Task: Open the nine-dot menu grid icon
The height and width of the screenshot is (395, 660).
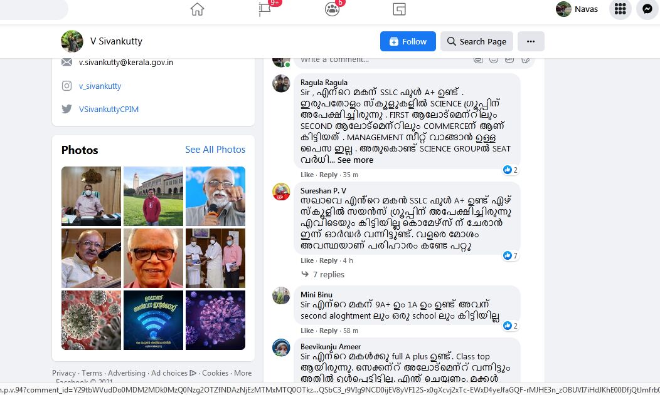Action: (x=620, y=9)
